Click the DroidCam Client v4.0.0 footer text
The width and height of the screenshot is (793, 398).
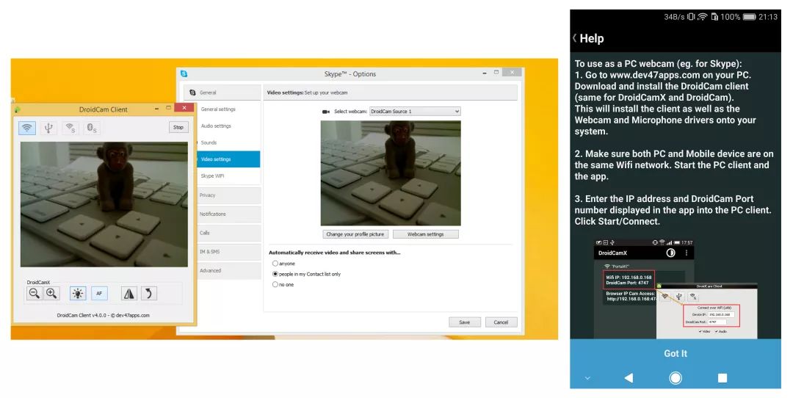pos(104,315)
